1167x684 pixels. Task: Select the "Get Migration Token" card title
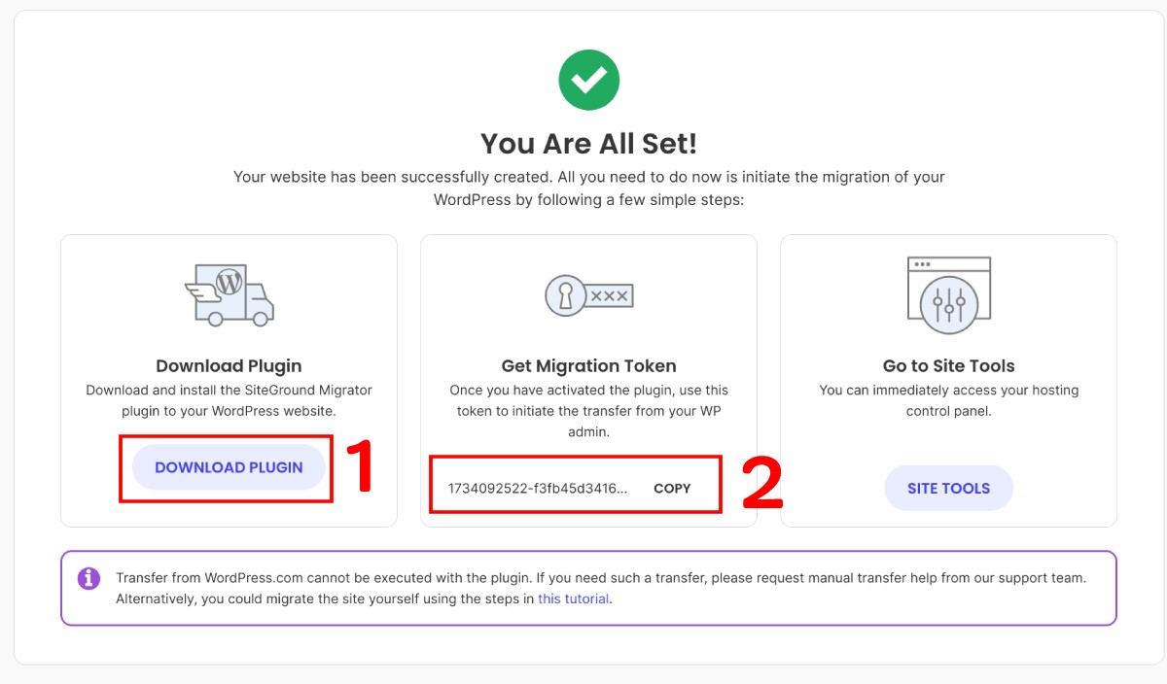(588, 366)
